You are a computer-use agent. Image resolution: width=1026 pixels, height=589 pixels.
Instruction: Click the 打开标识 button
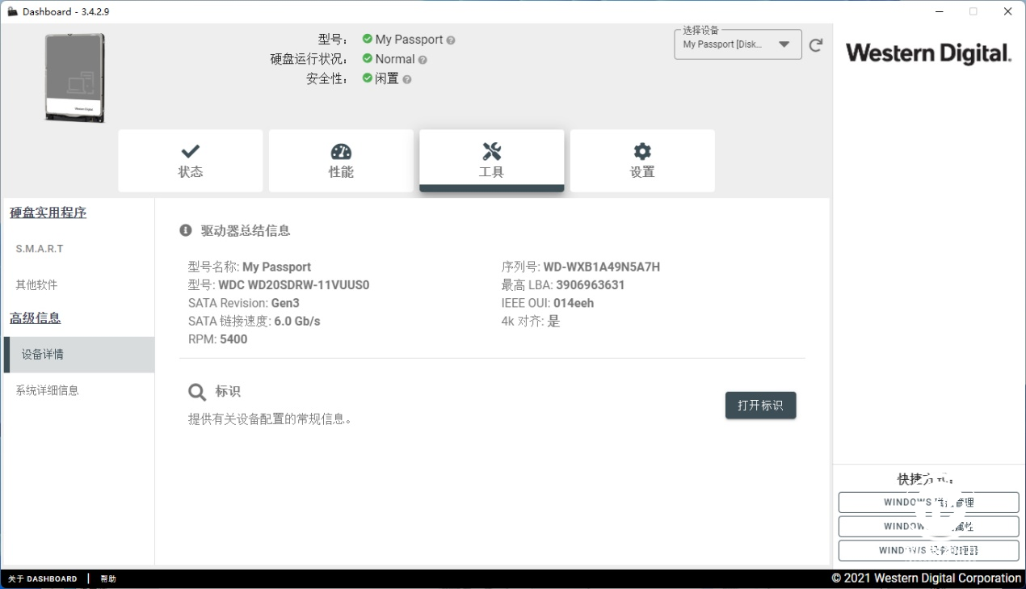pos(760,406)
